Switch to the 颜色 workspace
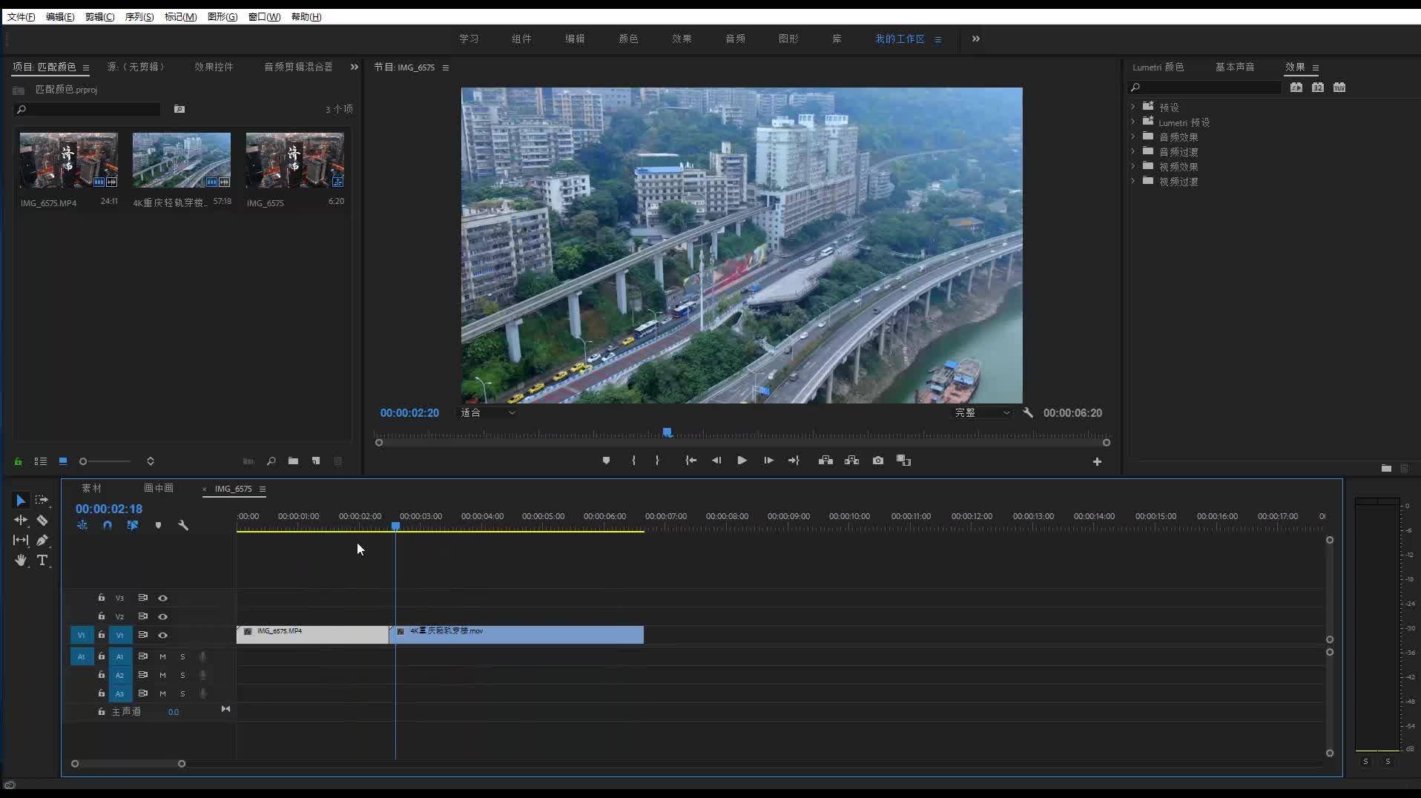Screen dimensions: 1421x798 [629, 39]
